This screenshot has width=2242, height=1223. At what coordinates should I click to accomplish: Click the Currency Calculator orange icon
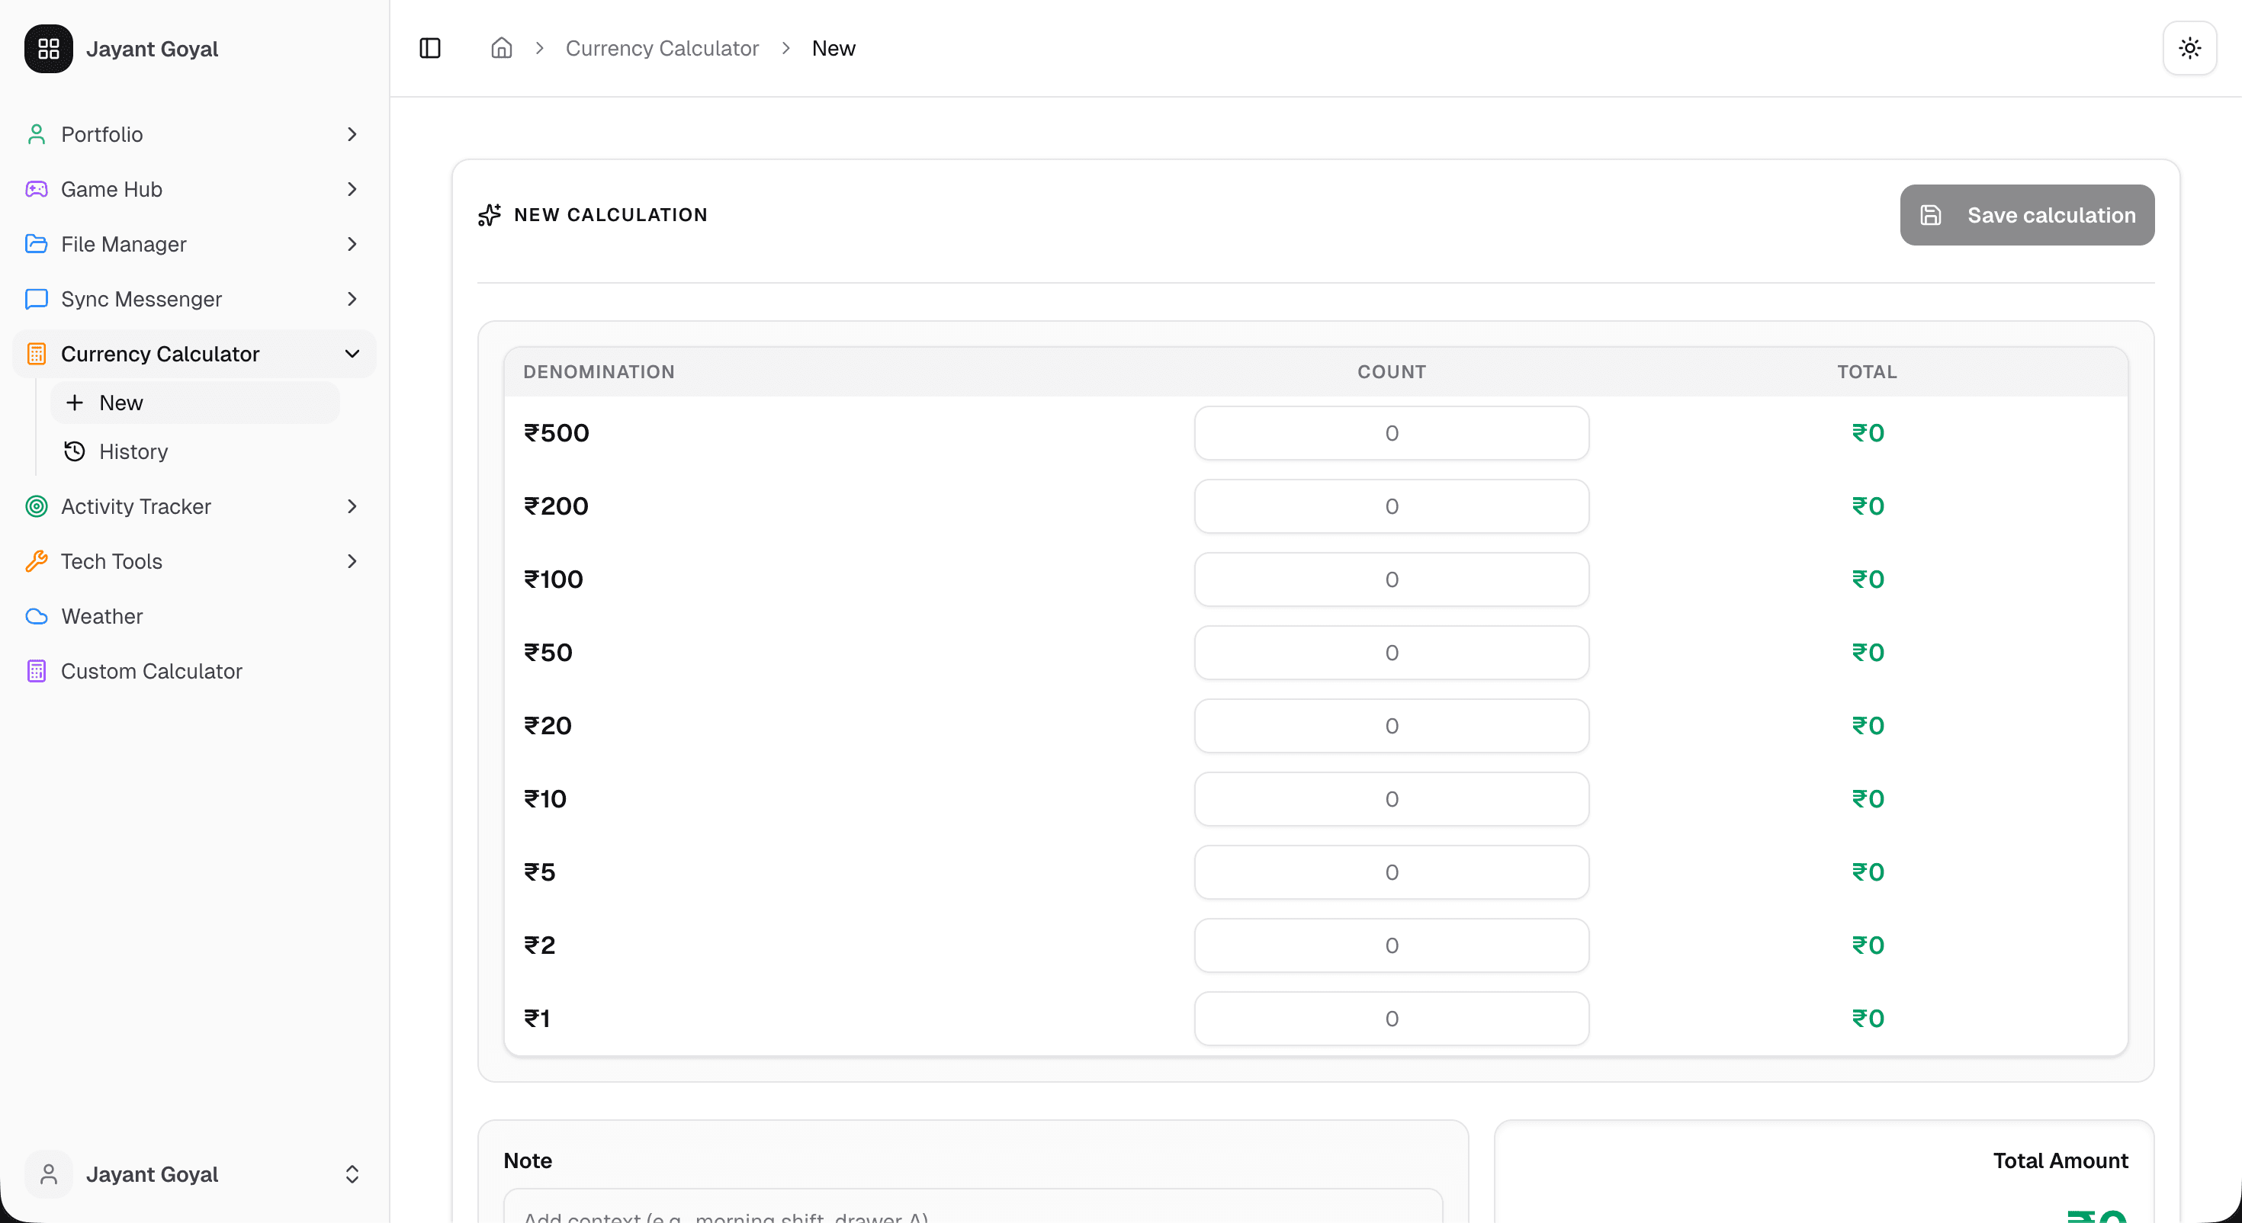click(37, 354)
